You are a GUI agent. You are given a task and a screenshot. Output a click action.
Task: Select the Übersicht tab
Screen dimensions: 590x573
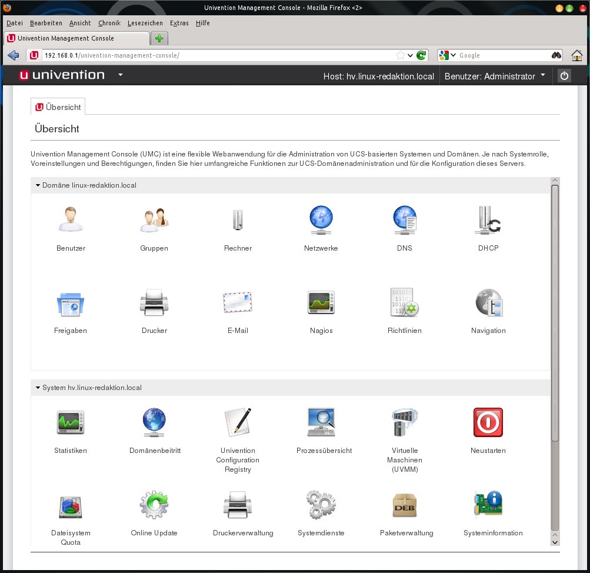click(58, 107)
